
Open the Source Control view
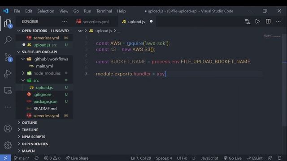(8, 57)
